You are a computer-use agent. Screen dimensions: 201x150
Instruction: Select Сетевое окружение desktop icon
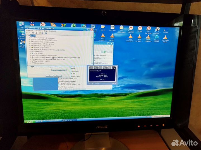point(22,35)
